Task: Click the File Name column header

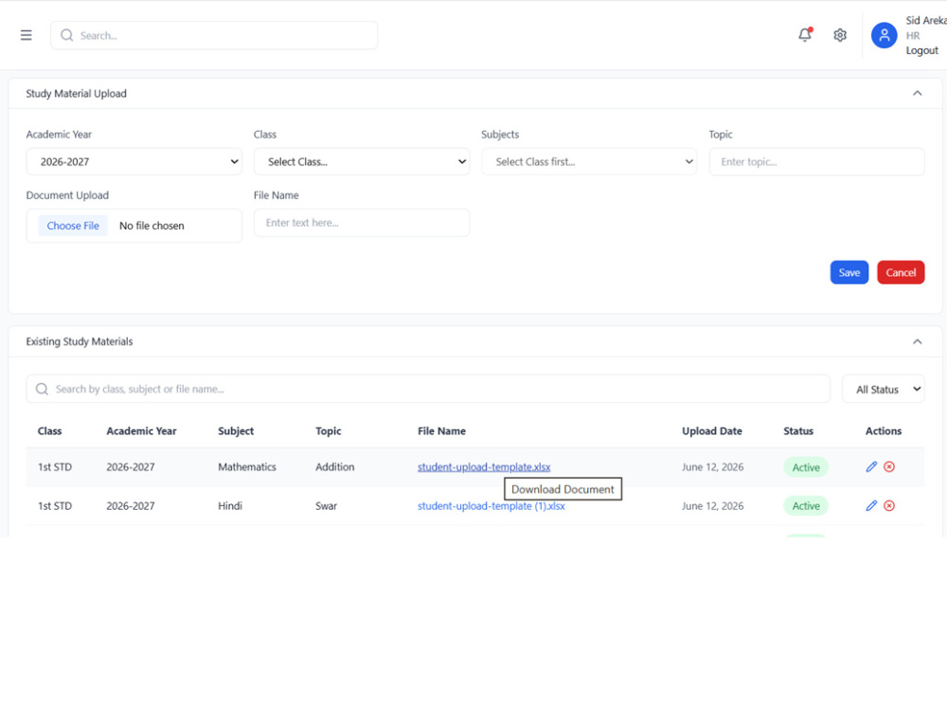Action: 441,430
